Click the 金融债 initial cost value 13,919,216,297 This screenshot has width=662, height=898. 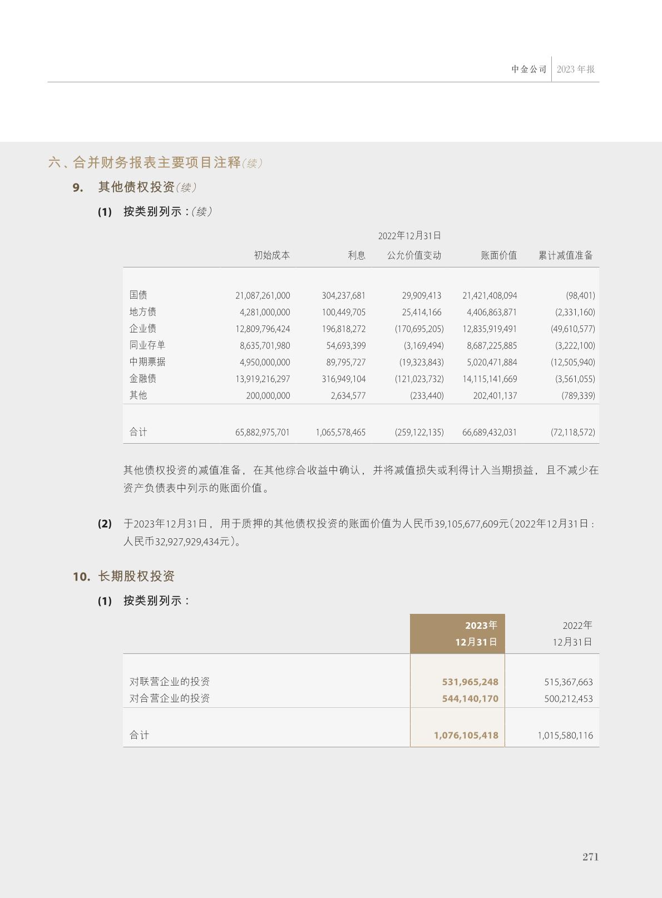(x=263, y=379)
